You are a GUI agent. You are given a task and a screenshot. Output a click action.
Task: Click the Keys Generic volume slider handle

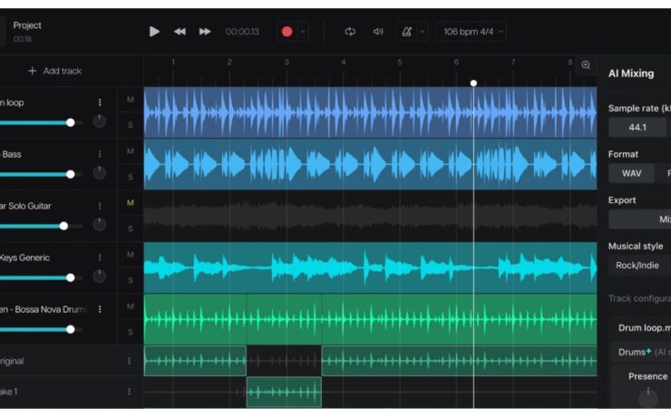70,277
